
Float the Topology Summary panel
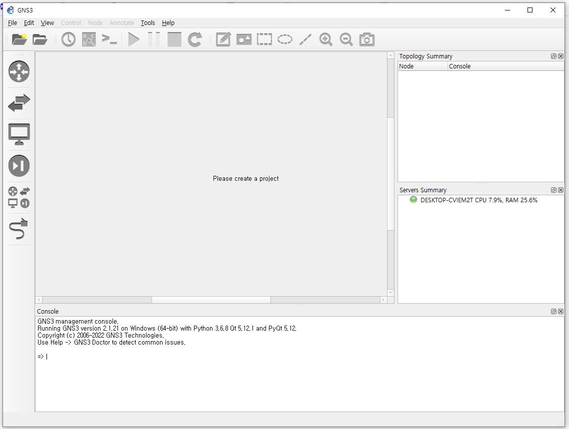[553, 56]
